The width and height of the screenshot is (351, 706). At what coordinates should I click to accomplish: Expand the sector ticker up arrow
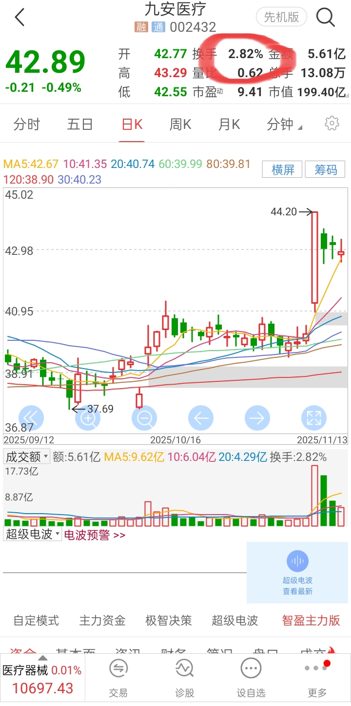(43, 658)
